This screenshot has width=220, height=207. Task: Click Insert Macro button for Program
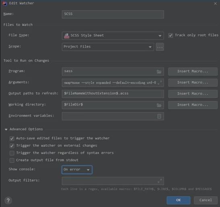(x=193, y=72)
